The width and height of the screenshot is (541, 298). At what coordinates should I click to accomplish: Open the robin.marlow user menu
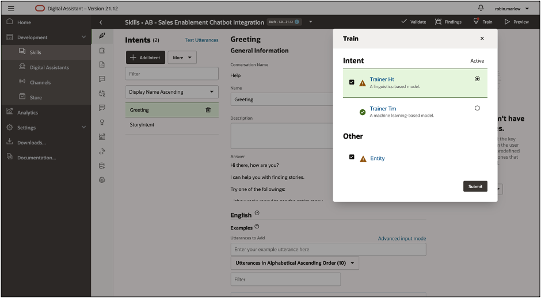(x=511, y=8)
